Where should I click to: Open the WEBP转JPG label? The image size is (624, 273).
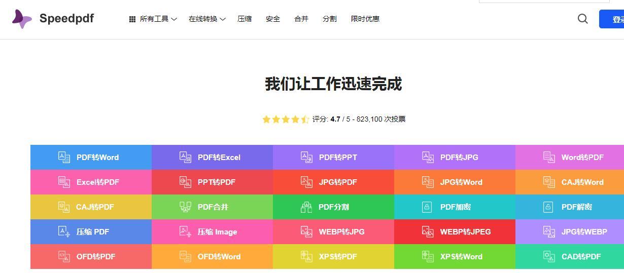click(342, 232)
